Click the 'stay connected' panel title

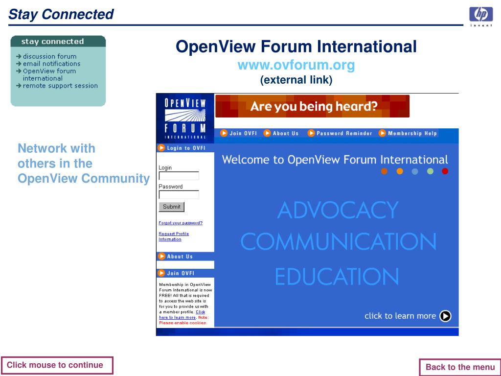(x=52, y=42)
